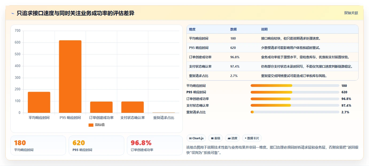Click the 双轴关联 label in header
Screen dimensions: 369x166
tap(351, 13)
